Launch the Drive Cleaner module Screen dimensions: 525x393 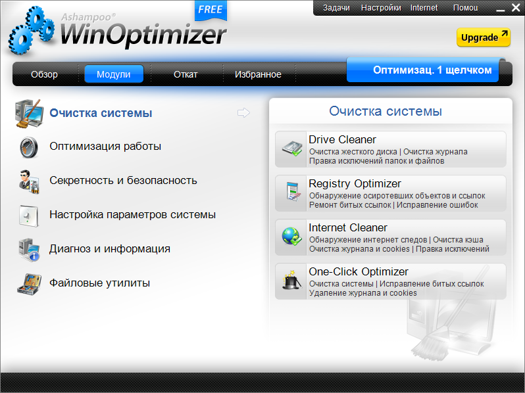click(x=390, y=149)
